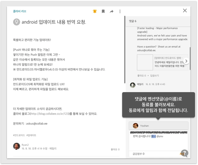Click the commenter name 에밀리
The width and height of the screenshot is (198, 165).
(140, 84)
